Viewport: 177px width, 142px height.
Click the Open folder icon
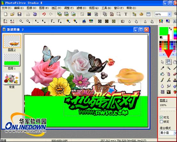pos(12,14)
